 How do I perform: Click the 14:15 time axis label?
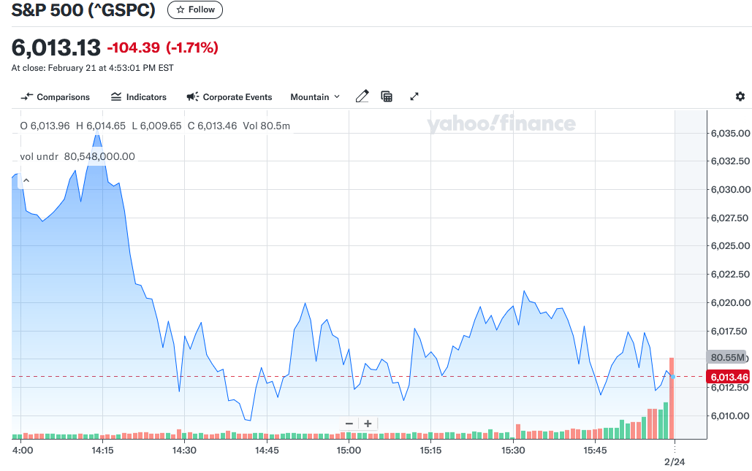(102, 451)
